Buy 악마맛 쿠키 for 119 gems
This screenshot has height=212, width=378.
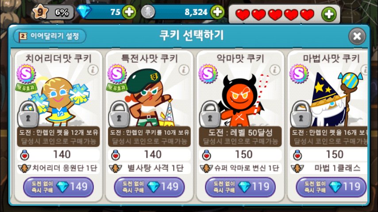coord(240,187)
